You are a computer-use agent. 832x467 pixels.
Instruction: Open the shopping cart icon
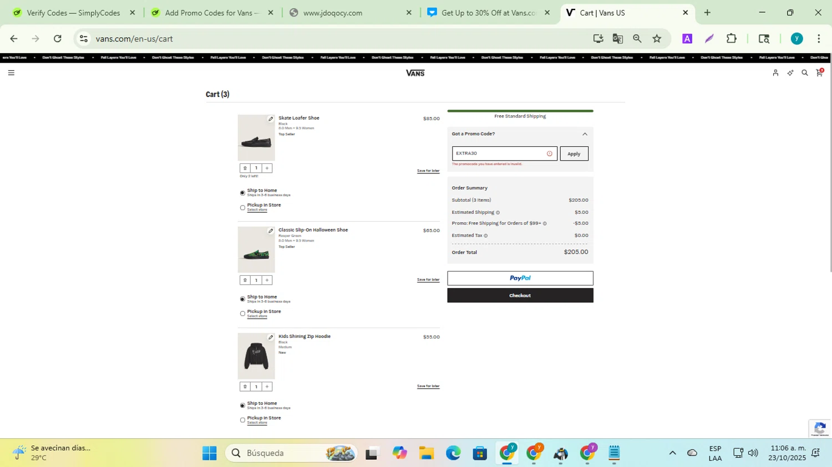(x=819, y=73)
